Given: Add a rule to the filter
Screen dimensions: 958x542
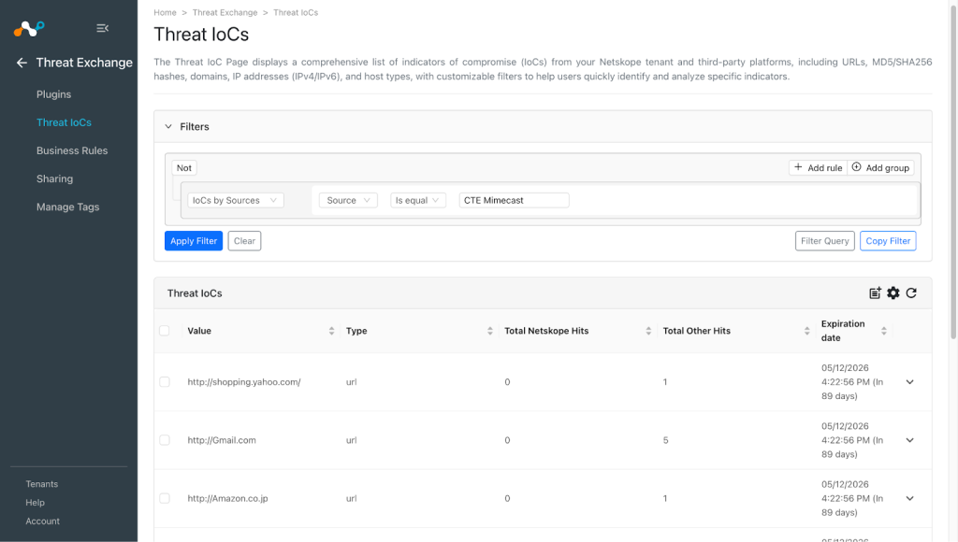Looking at the screenshot, I should (818, 168).
